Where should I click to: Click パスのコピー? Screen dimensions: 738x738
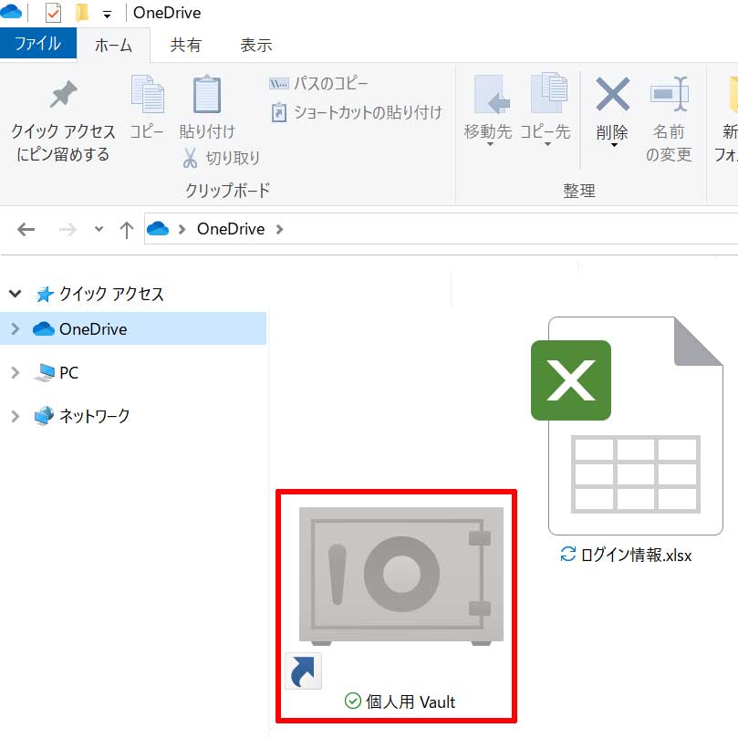[318, 84]
